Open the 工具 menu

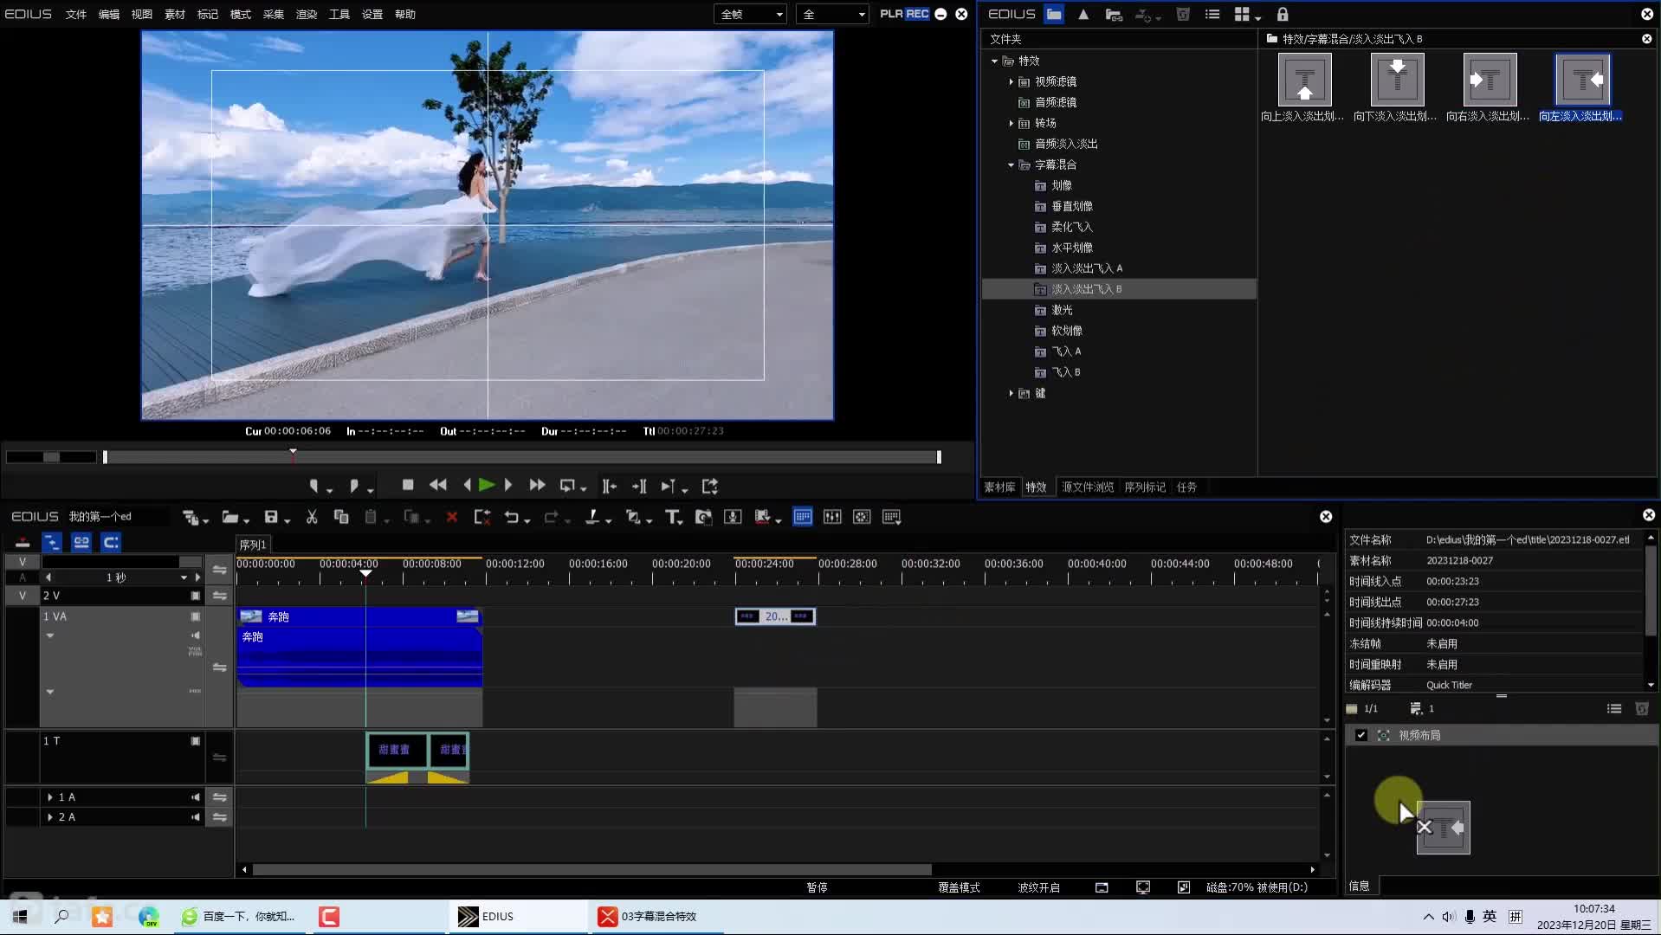click(x=339, y=14)
